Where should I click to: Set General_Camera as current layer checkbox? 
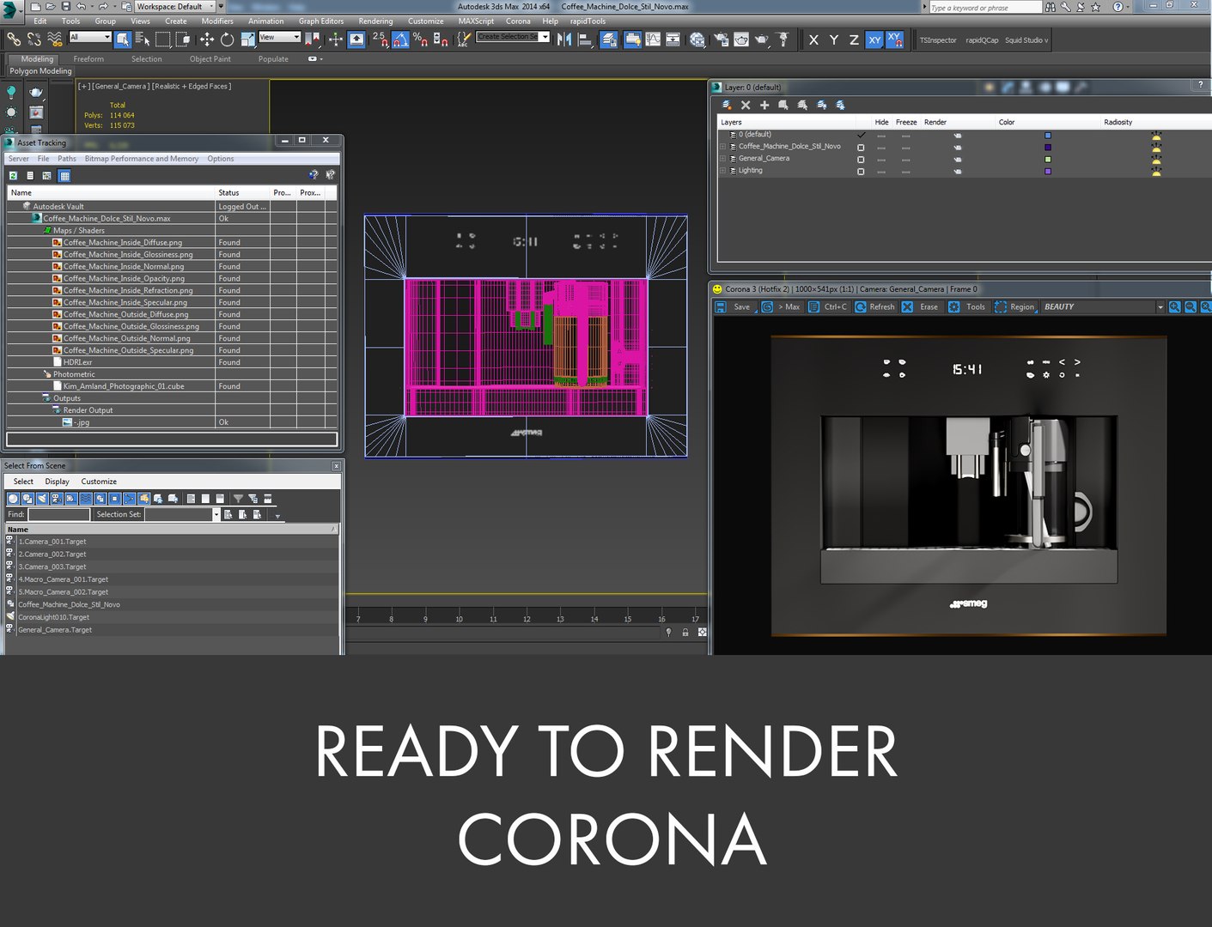pos(861,160)
